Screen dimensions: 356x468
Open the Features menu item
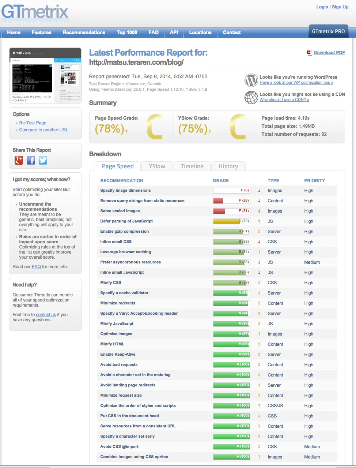point(41,33)
